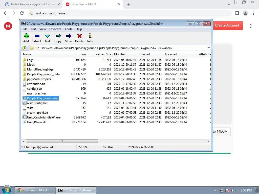This screenshot has width=259, height=194.
Task: Open the Info toolbar icon
Action: [90, 36]
